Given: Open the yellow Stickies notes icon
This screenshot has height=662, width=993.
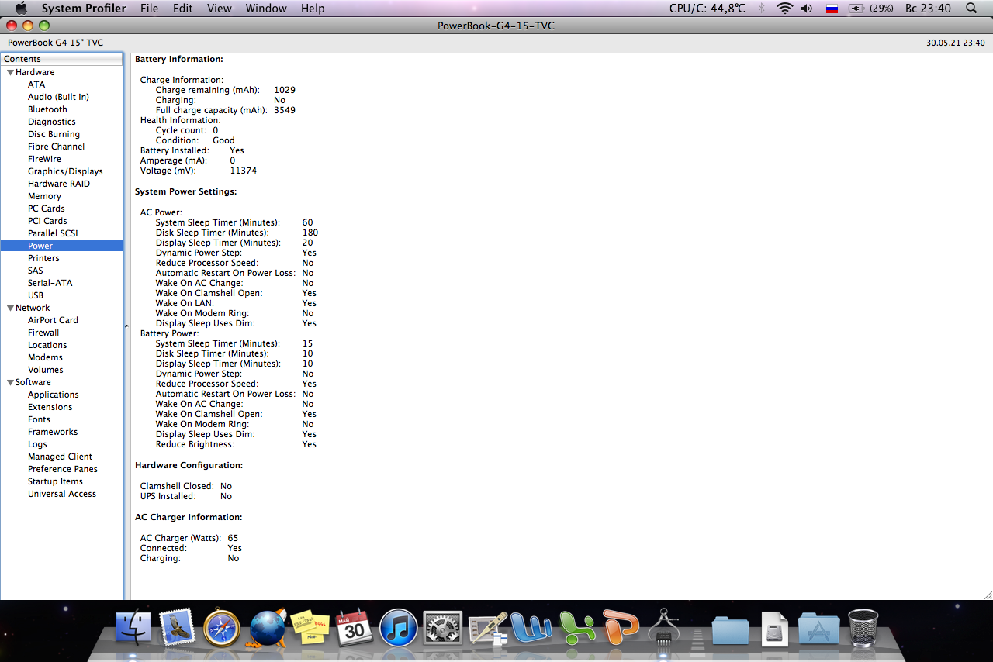Looking at the screenshot, I should coord(310,628).
